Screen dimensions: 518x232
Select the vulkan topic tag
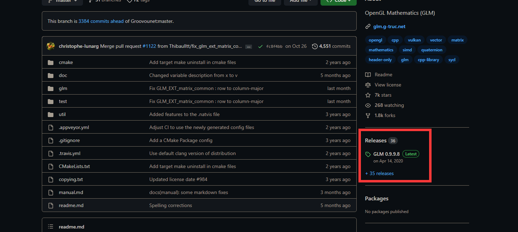(414, 40)
